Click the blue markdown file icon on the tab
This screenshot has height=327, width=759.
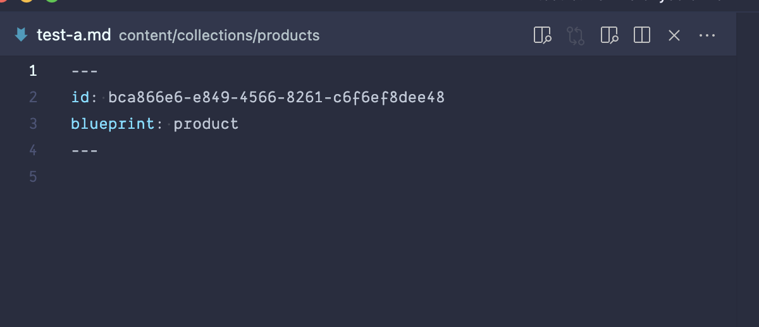pos(22,35)
